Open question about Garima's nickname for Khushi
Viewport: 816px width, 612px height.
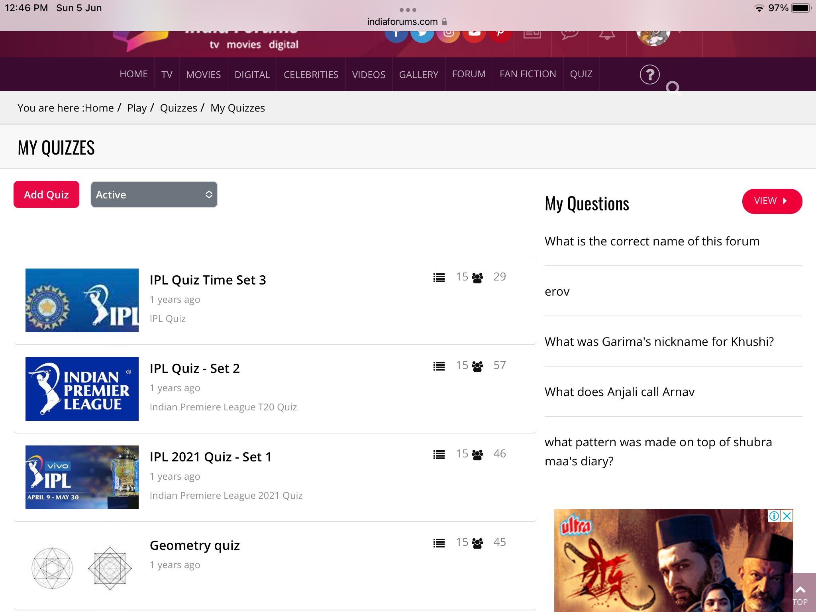point(659,341)
